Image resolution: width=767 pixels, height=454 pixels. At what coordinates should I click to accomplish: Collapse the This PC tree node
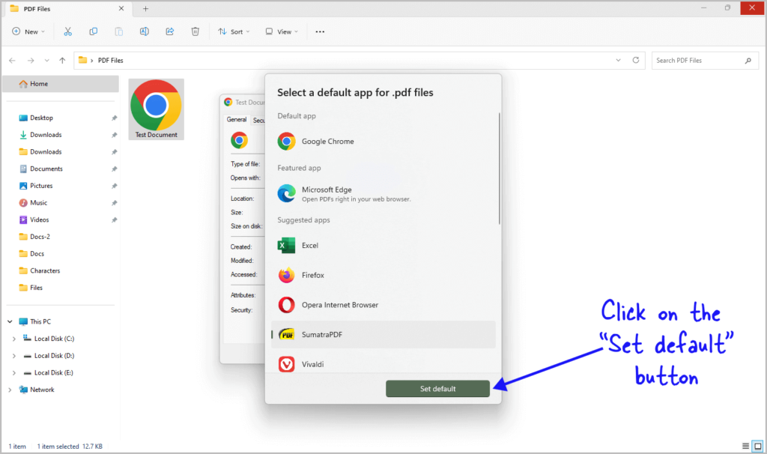point(10,321)
